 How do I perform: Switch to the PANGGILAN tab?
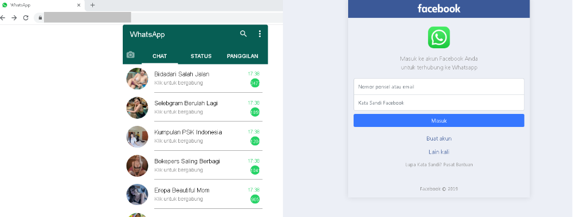[x=242, y=56]
